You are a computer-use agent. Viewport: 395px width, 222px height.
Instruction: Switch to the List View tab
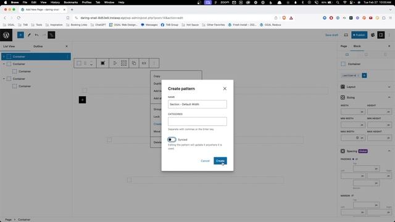click(x=9, y=46)
